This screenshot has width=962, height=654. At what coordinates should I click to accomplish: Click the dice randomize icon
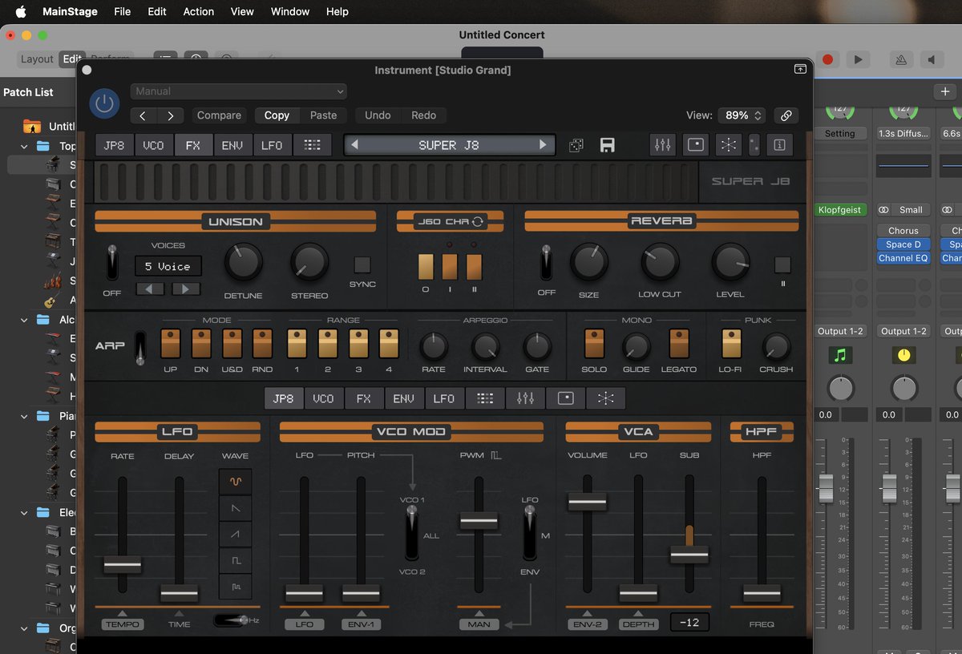click(576, 145)
